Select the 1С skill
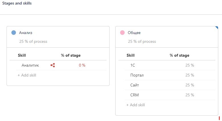Screen dimensions: 222x121 (x=133, y=65)
